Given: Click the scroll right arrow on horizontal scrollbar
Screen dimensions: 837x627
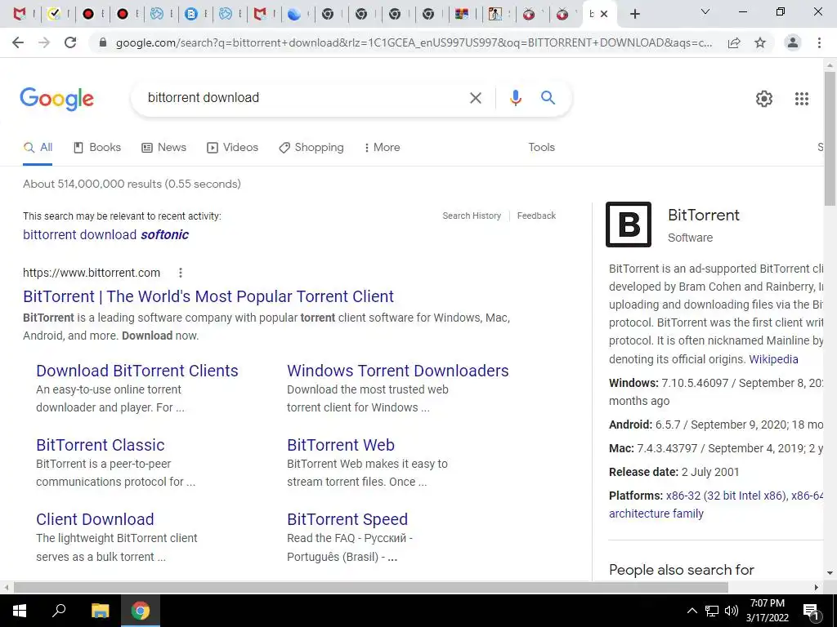Looking at the screenshot, I should coord(817,588).
